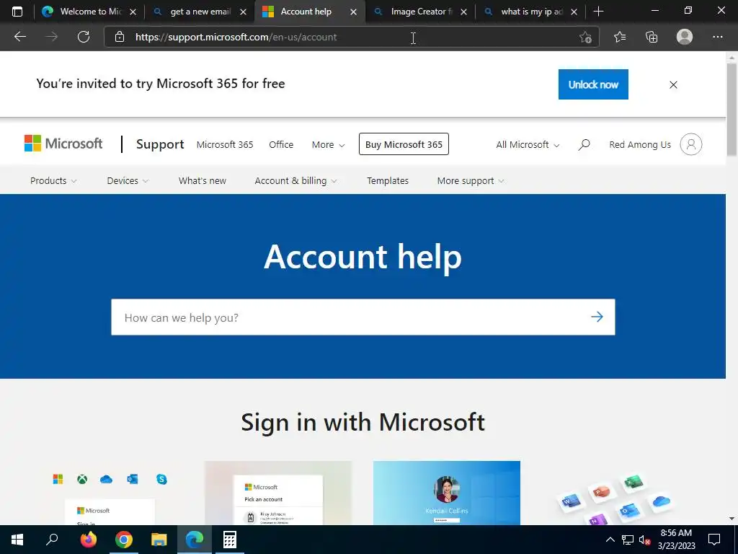
Task: Expand the Account & billing menu
Action: [x=295, y=181]
